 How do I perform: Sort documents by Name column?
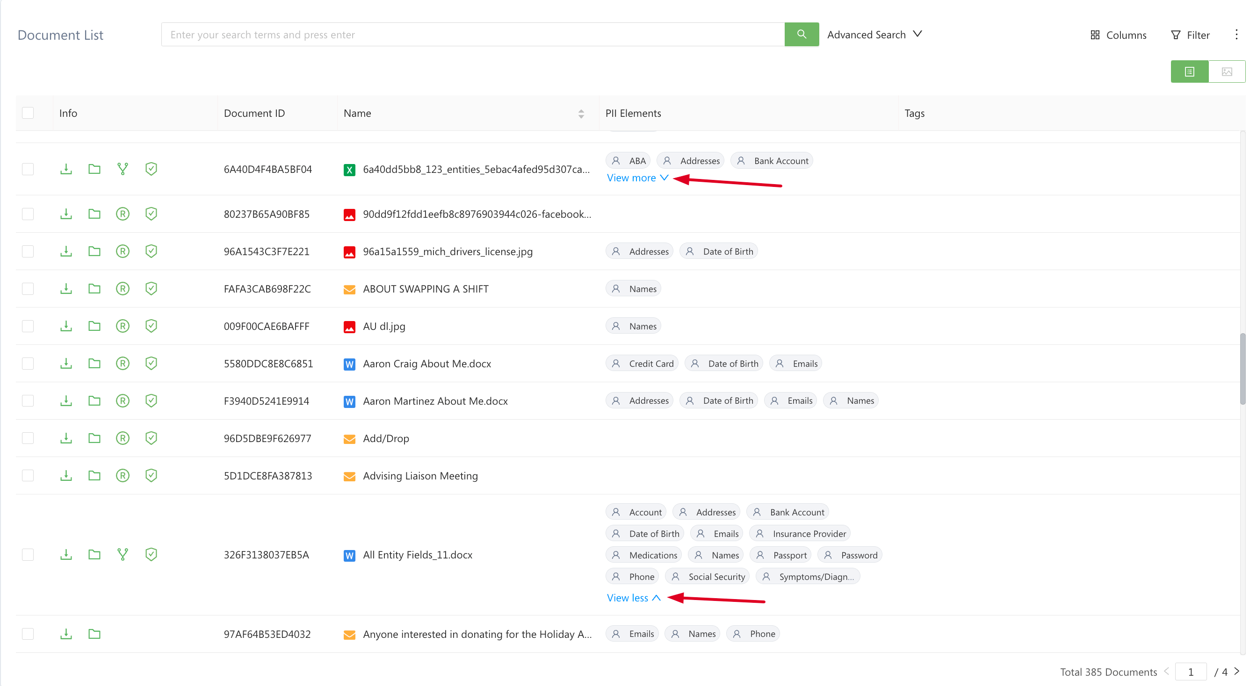[x=581, y=113]
